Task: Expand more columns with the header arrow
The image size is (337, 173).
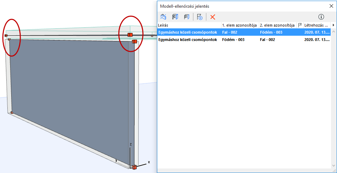Action: (333, 25)
